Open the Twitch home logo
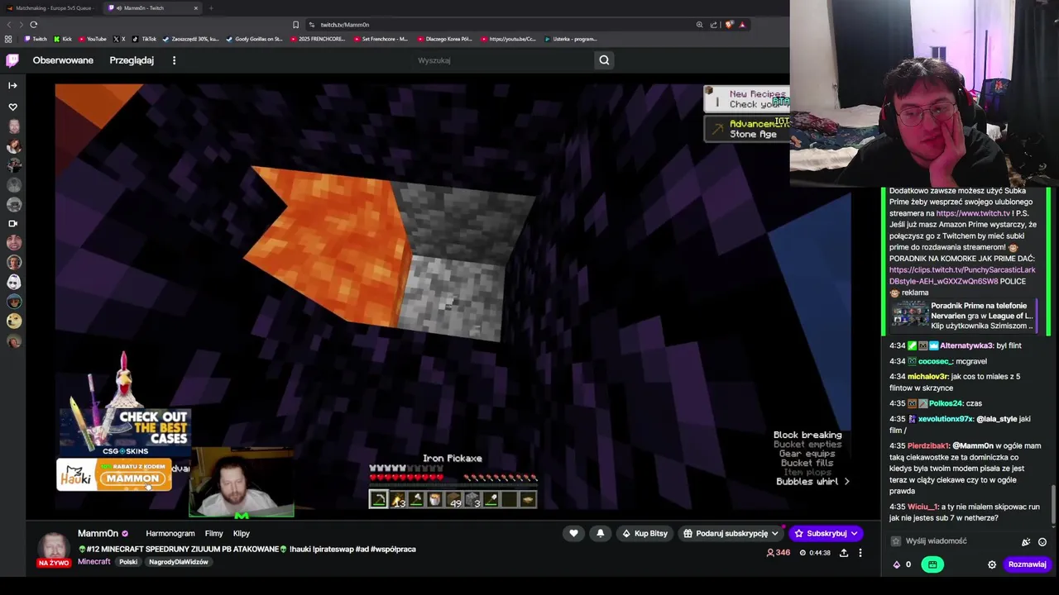1059x595 pixels. [12, 60]
